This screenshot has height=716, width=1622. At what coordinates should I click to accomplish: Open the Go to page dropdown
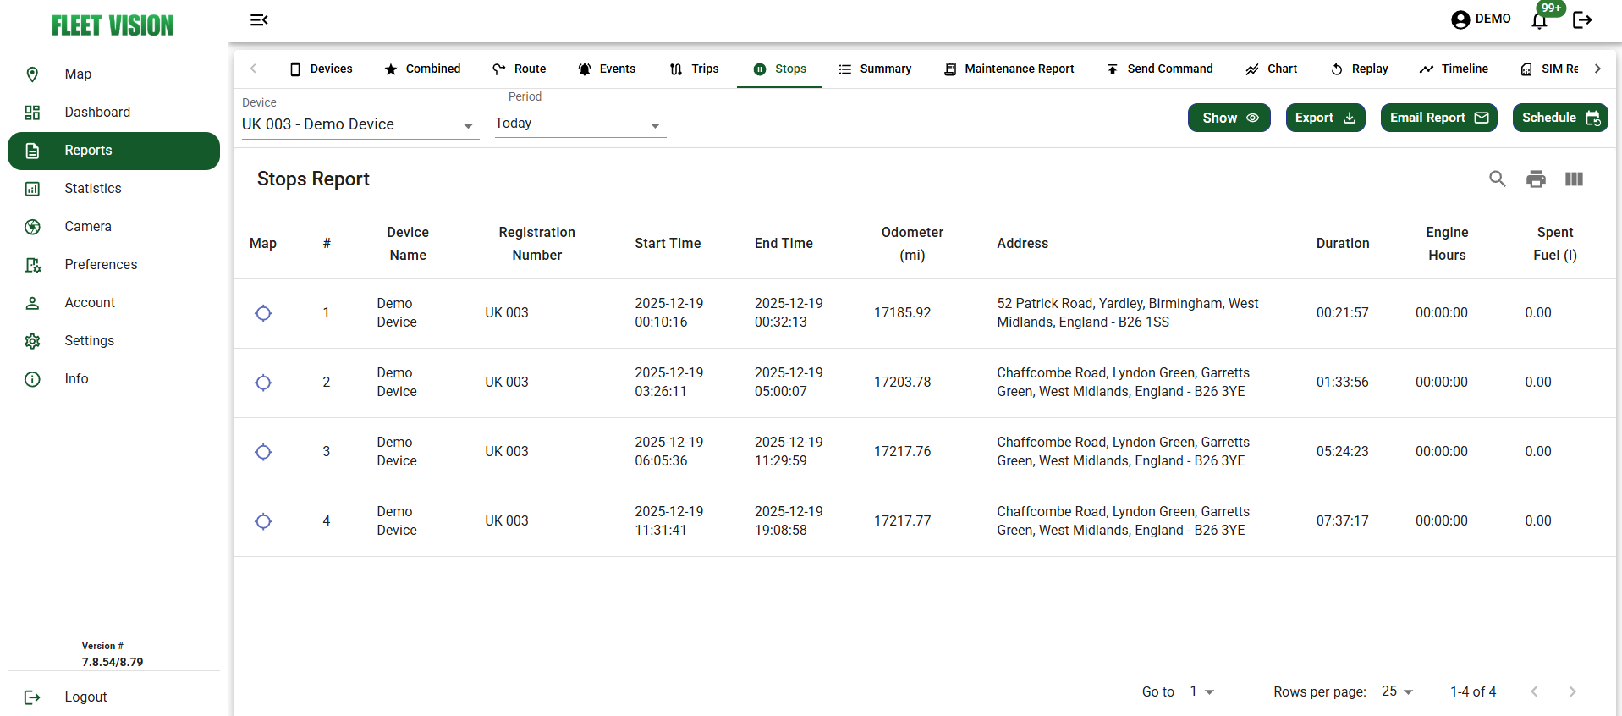tap(1201, 691)
